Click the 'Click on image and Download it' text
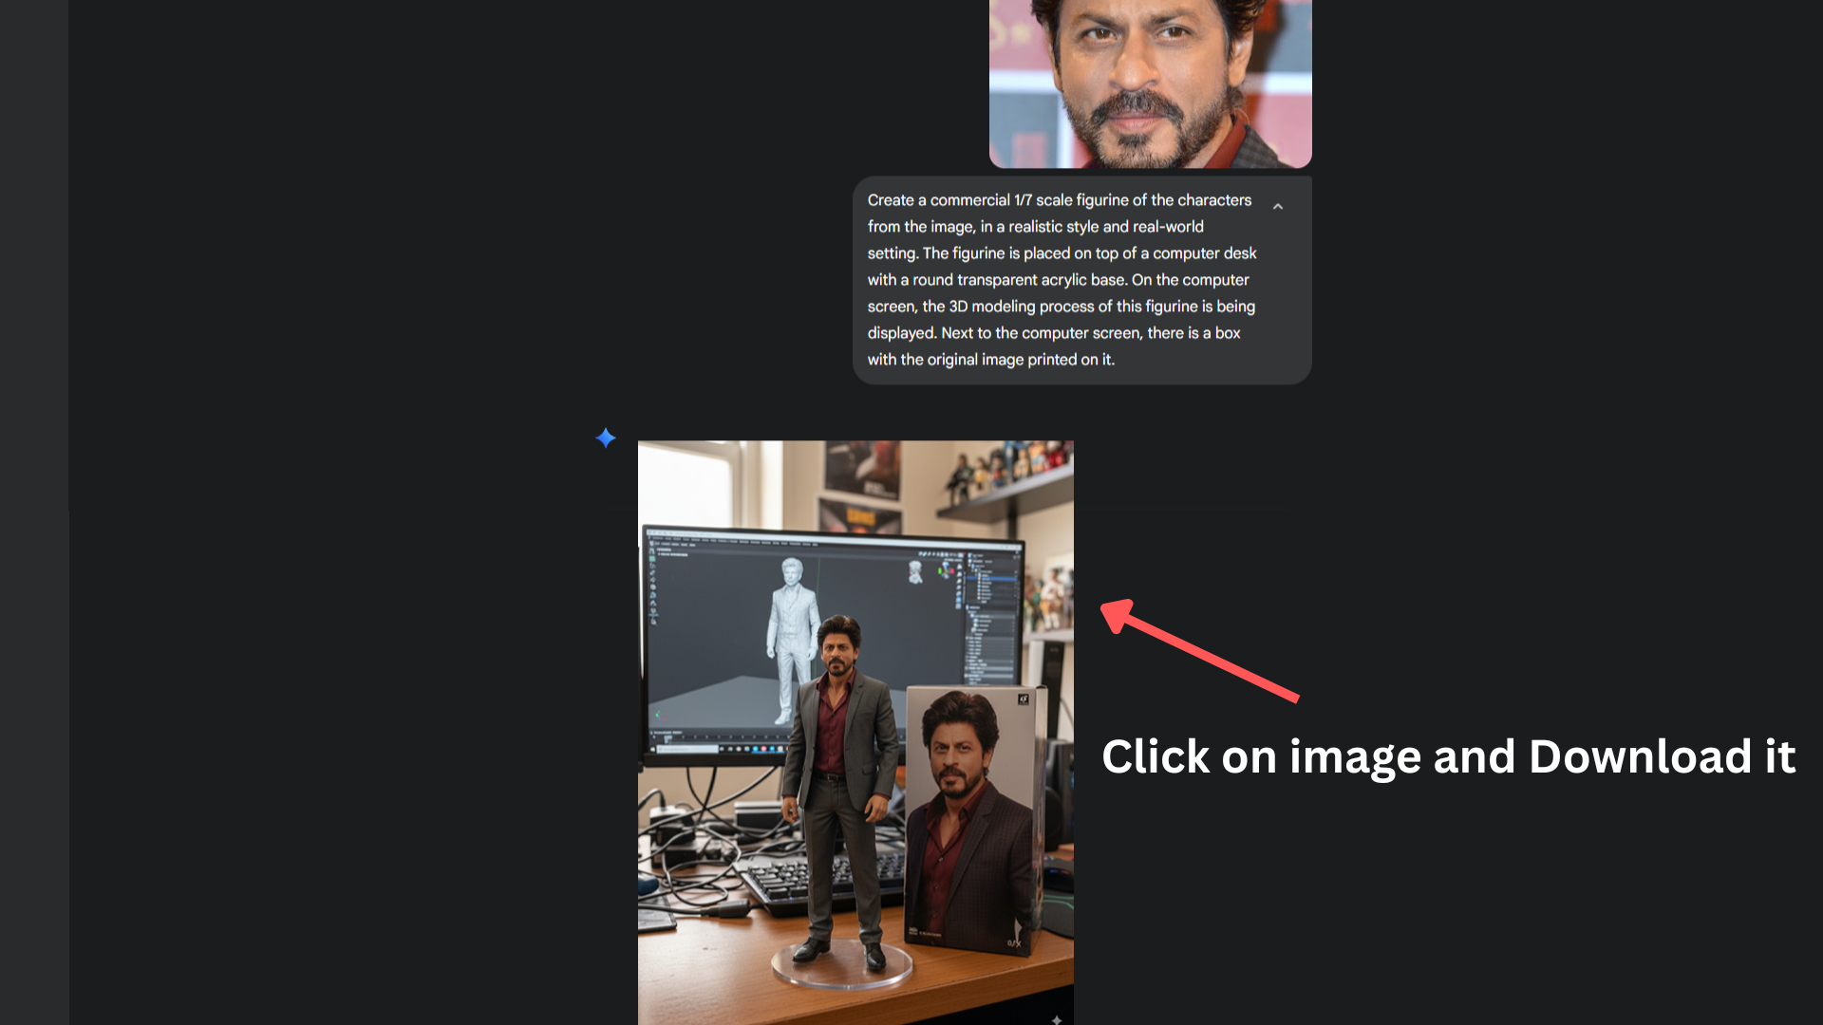The image size is (1823, 1025). pyautogui.click(x=1448, y=757)
